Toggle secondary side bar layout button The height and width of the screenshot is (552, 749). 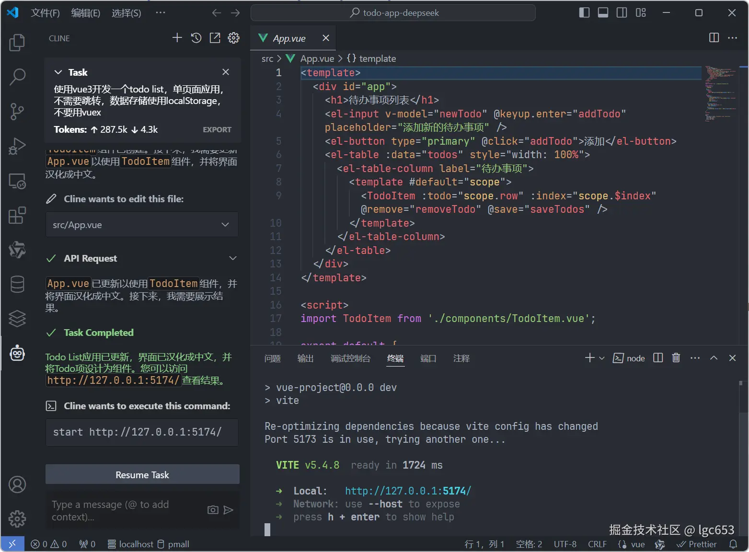click(622, 13)
